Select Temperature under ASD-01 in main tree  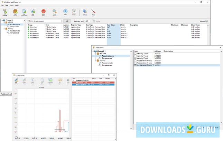click(x=14, y=27)
